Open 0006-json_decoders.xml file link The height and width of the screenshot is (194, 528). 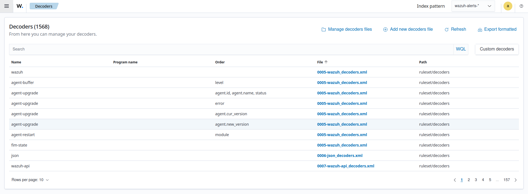340,156
